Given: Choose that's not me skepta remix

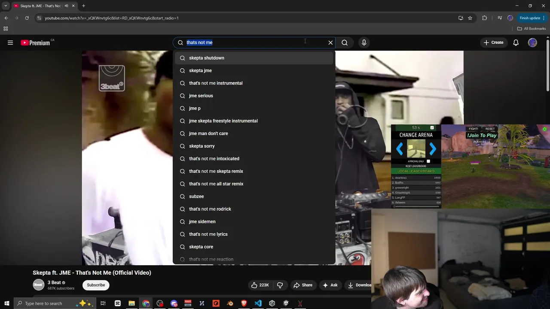Looking at the screenshot, I should (254, 171).
